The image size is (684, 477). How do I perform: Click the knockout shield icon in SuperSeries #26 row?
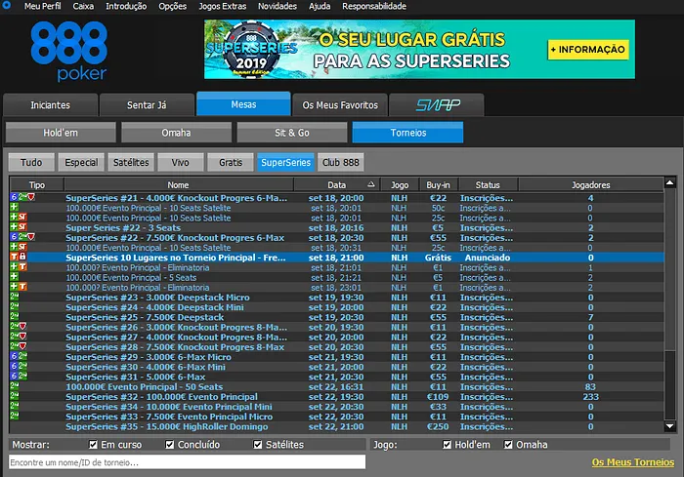click(x=22, y=326)
